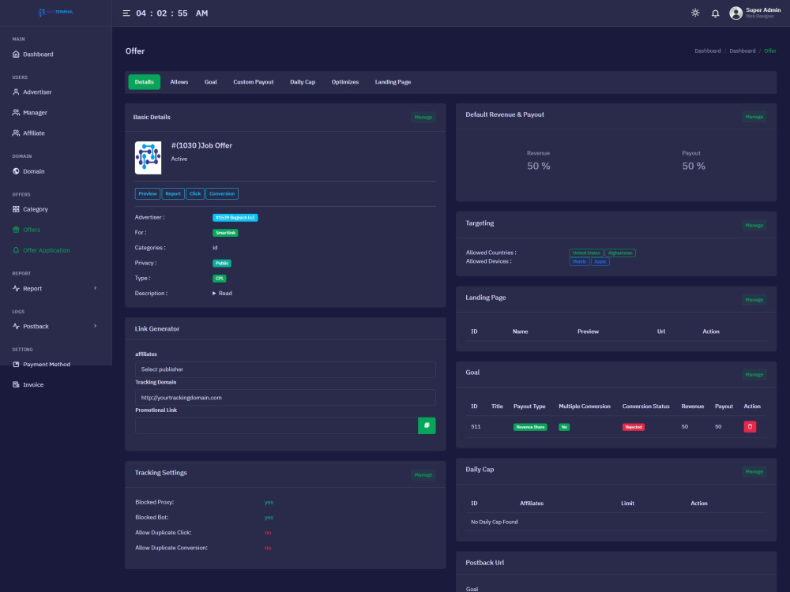
Task: Toggle the hamburger sidebar menu icon
Action: (x=126, y=13)
